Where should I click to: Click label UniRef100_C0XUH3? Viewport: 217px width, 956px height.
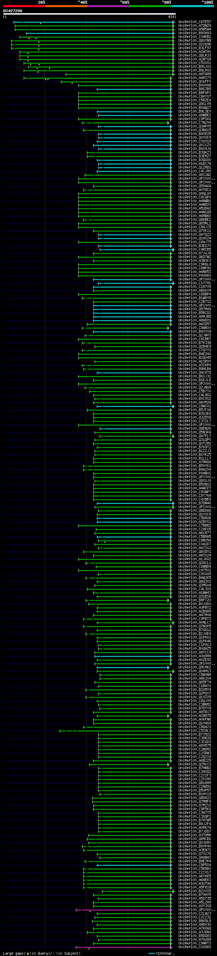(x=194, y=947)
